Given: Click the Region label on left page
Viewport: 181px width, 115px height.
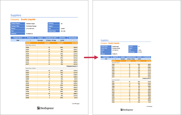Looking at the screenshot, I should 54,26.
